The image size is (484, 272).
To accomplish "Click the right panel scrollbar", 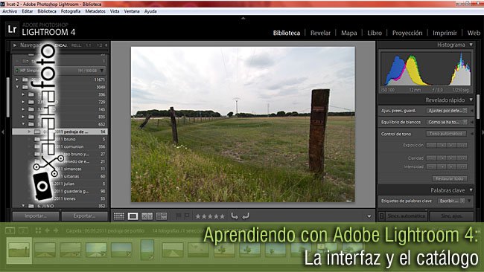I will pyautogui.click(x=478, y=106).
